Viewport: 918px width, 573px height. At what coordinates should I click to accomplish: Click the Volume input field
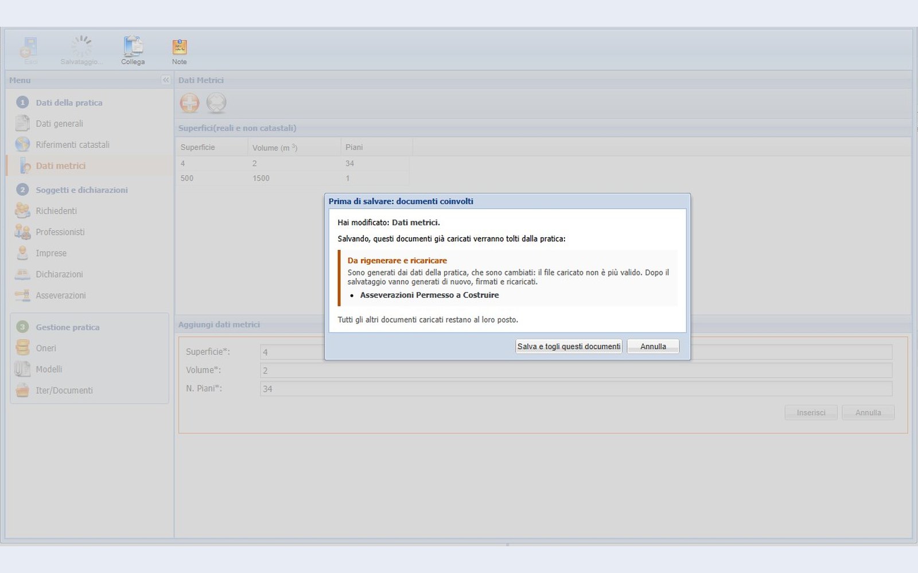(576, 370)
